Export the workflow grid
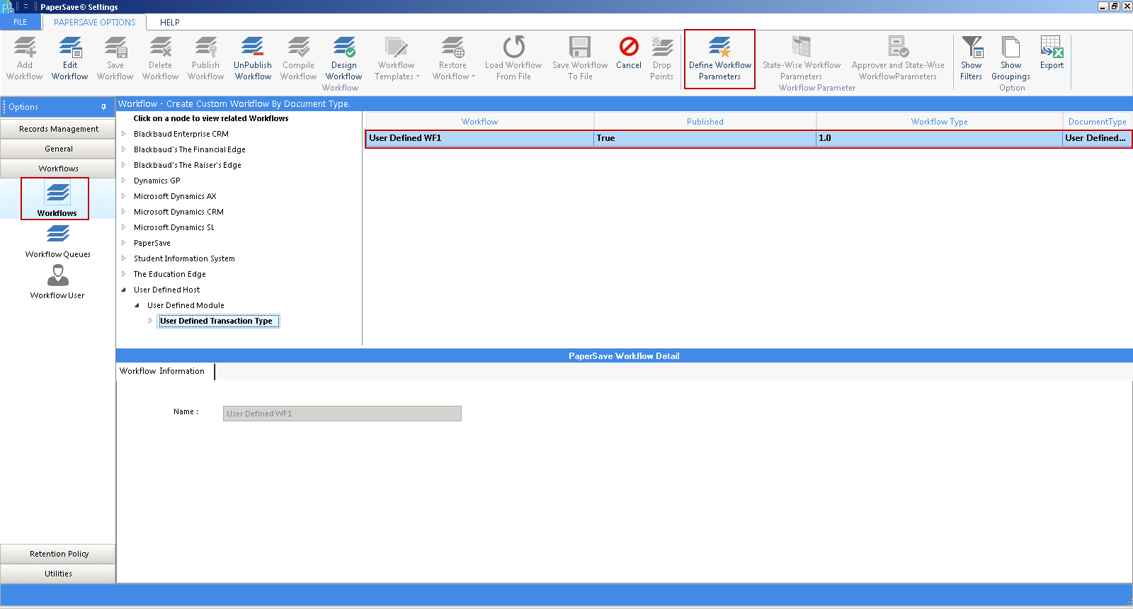This screenshot has width=1133, height=609. click(1052, 53)
